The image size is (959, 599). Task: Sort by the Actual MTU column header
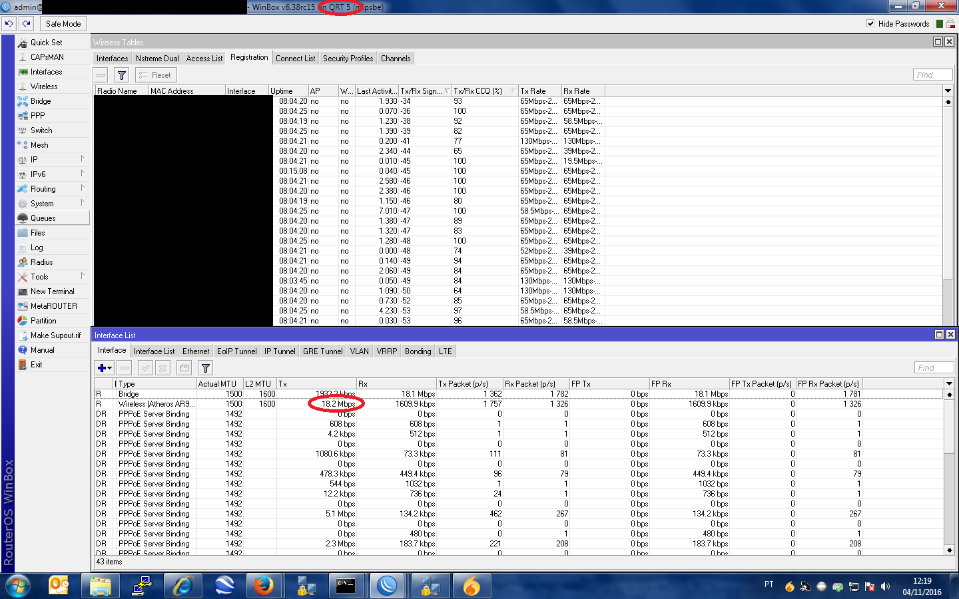[219, 384]
